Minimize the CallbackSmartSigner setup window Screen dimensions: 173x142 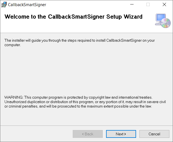click(x=132, y=4)
